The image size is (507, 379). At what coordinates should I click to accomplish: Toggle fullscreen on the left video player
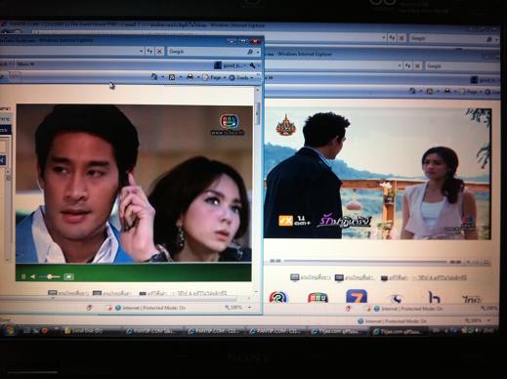(68, 276)
